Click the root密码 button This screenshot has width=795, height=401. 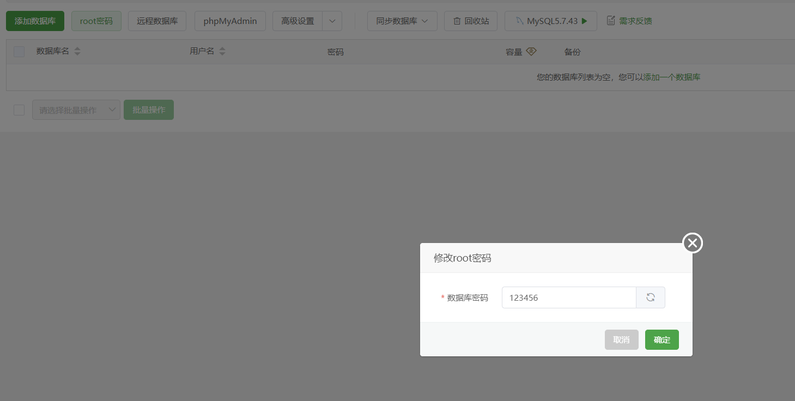96,21
